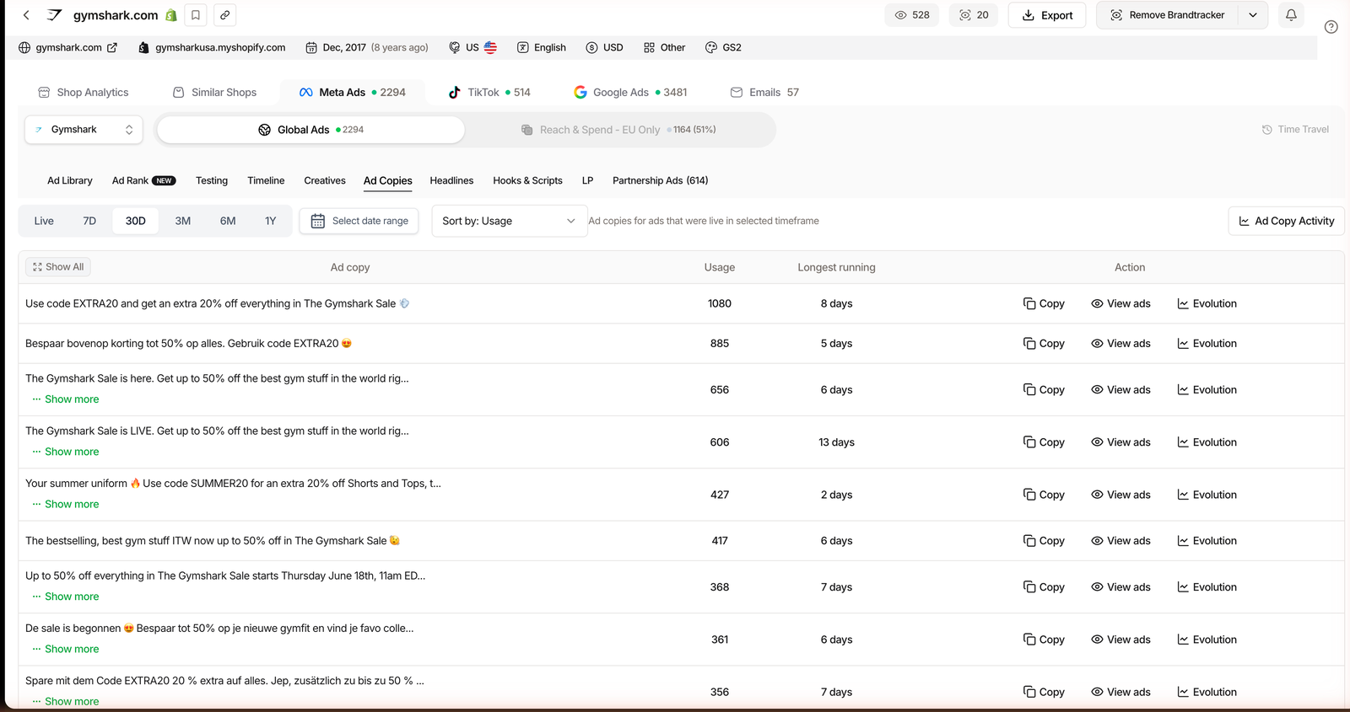Expand the Remove Brandtracker arrow menu

(1253, 15)
